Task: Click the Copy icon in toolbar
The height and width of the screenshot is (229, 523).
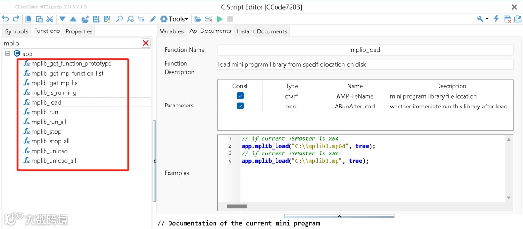Action: point(29,19)
